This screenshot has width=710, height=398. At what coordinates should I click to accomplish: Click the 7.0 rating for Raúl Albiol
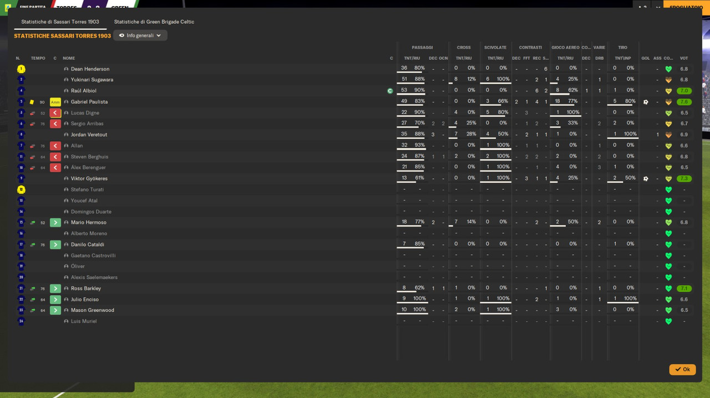pyautogui.click(x=684, y=91)
